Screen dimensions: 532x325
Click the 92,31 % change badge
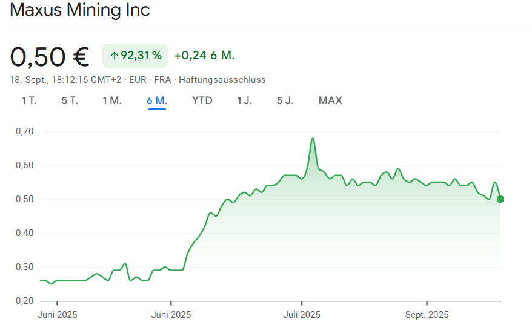135,56
